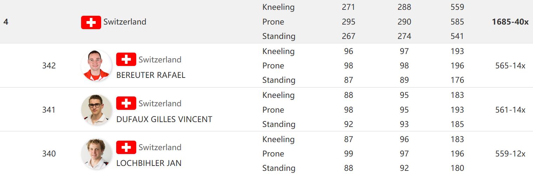This screenshot has width=533, height=174.
Task: Open the DUFAUX GILLES VINCENT athlete link
Action: 164,119
